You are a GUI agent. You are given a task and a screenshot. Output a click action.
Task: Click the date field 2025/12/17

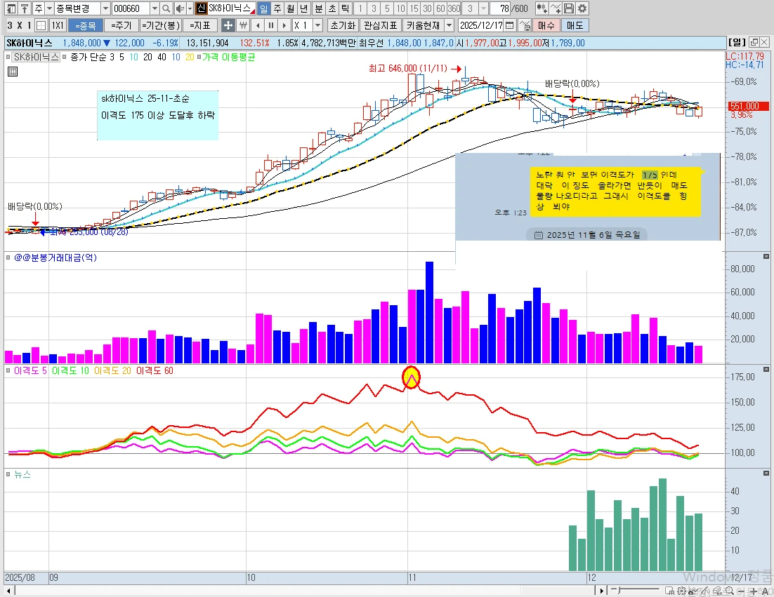pos(482,25)
